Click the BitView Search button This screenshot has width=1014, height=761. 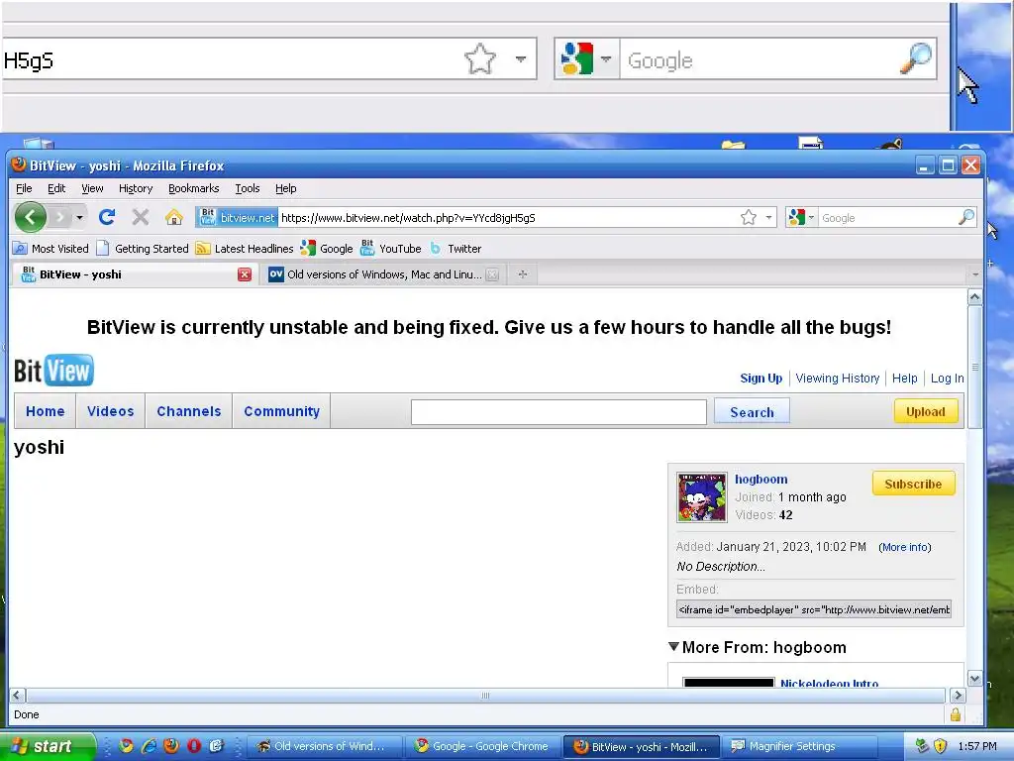click(752, 411)
